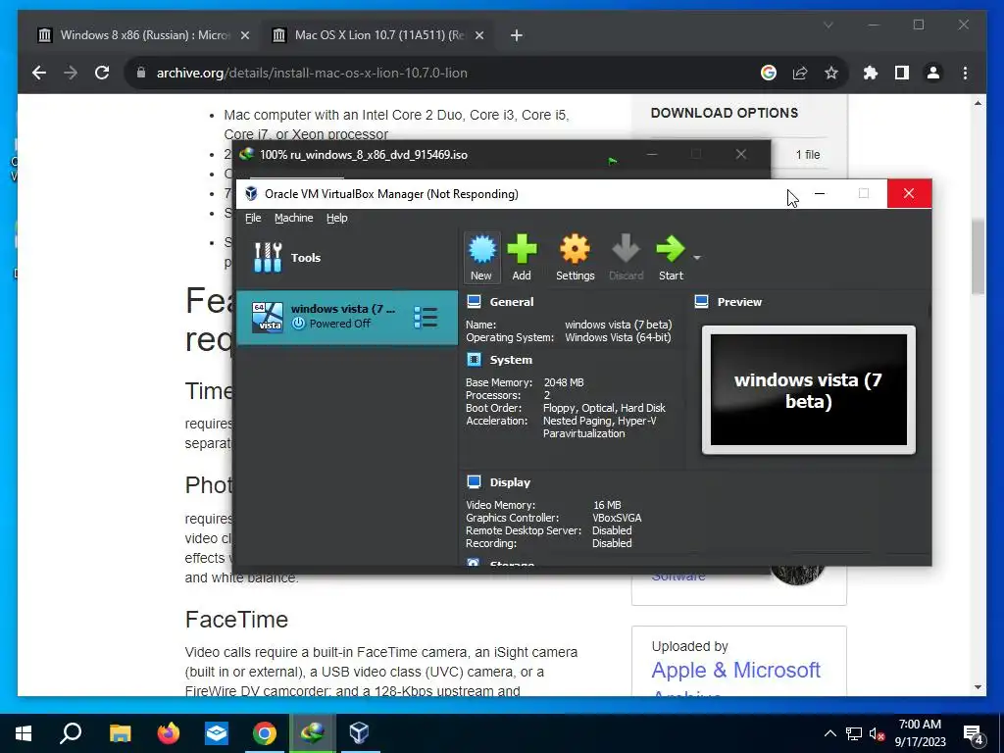Click the Display section header

(x=510, y=482)
